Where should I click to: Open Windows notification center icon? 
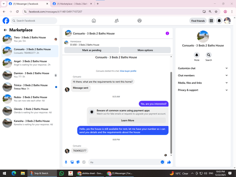point(230,173)
